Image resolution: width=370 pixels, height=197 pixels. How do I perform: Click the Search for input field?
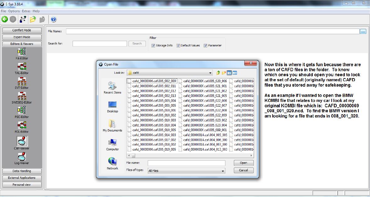[x=100, y=44]
